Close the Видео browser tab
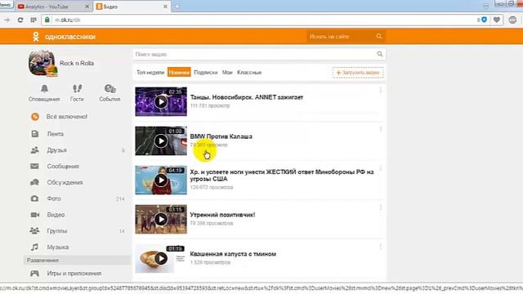The image size is (523, 294). coord(165,7)
